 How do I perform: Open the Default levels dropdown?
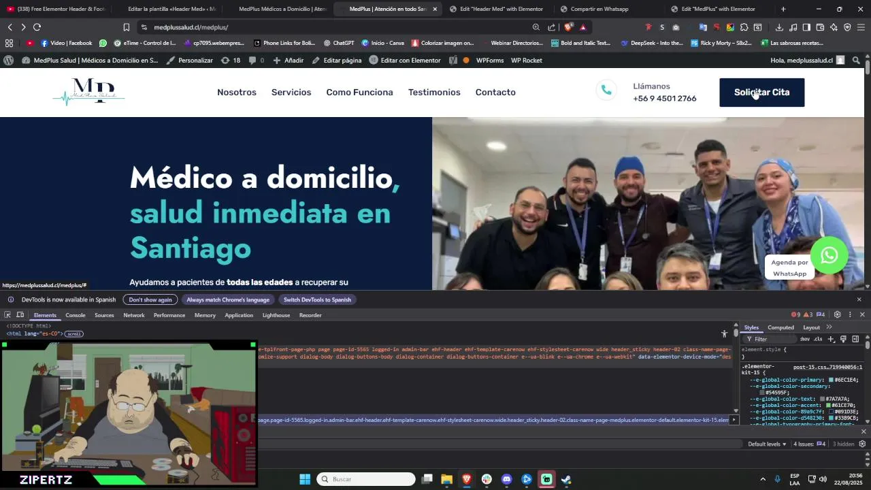click(767, 444)
